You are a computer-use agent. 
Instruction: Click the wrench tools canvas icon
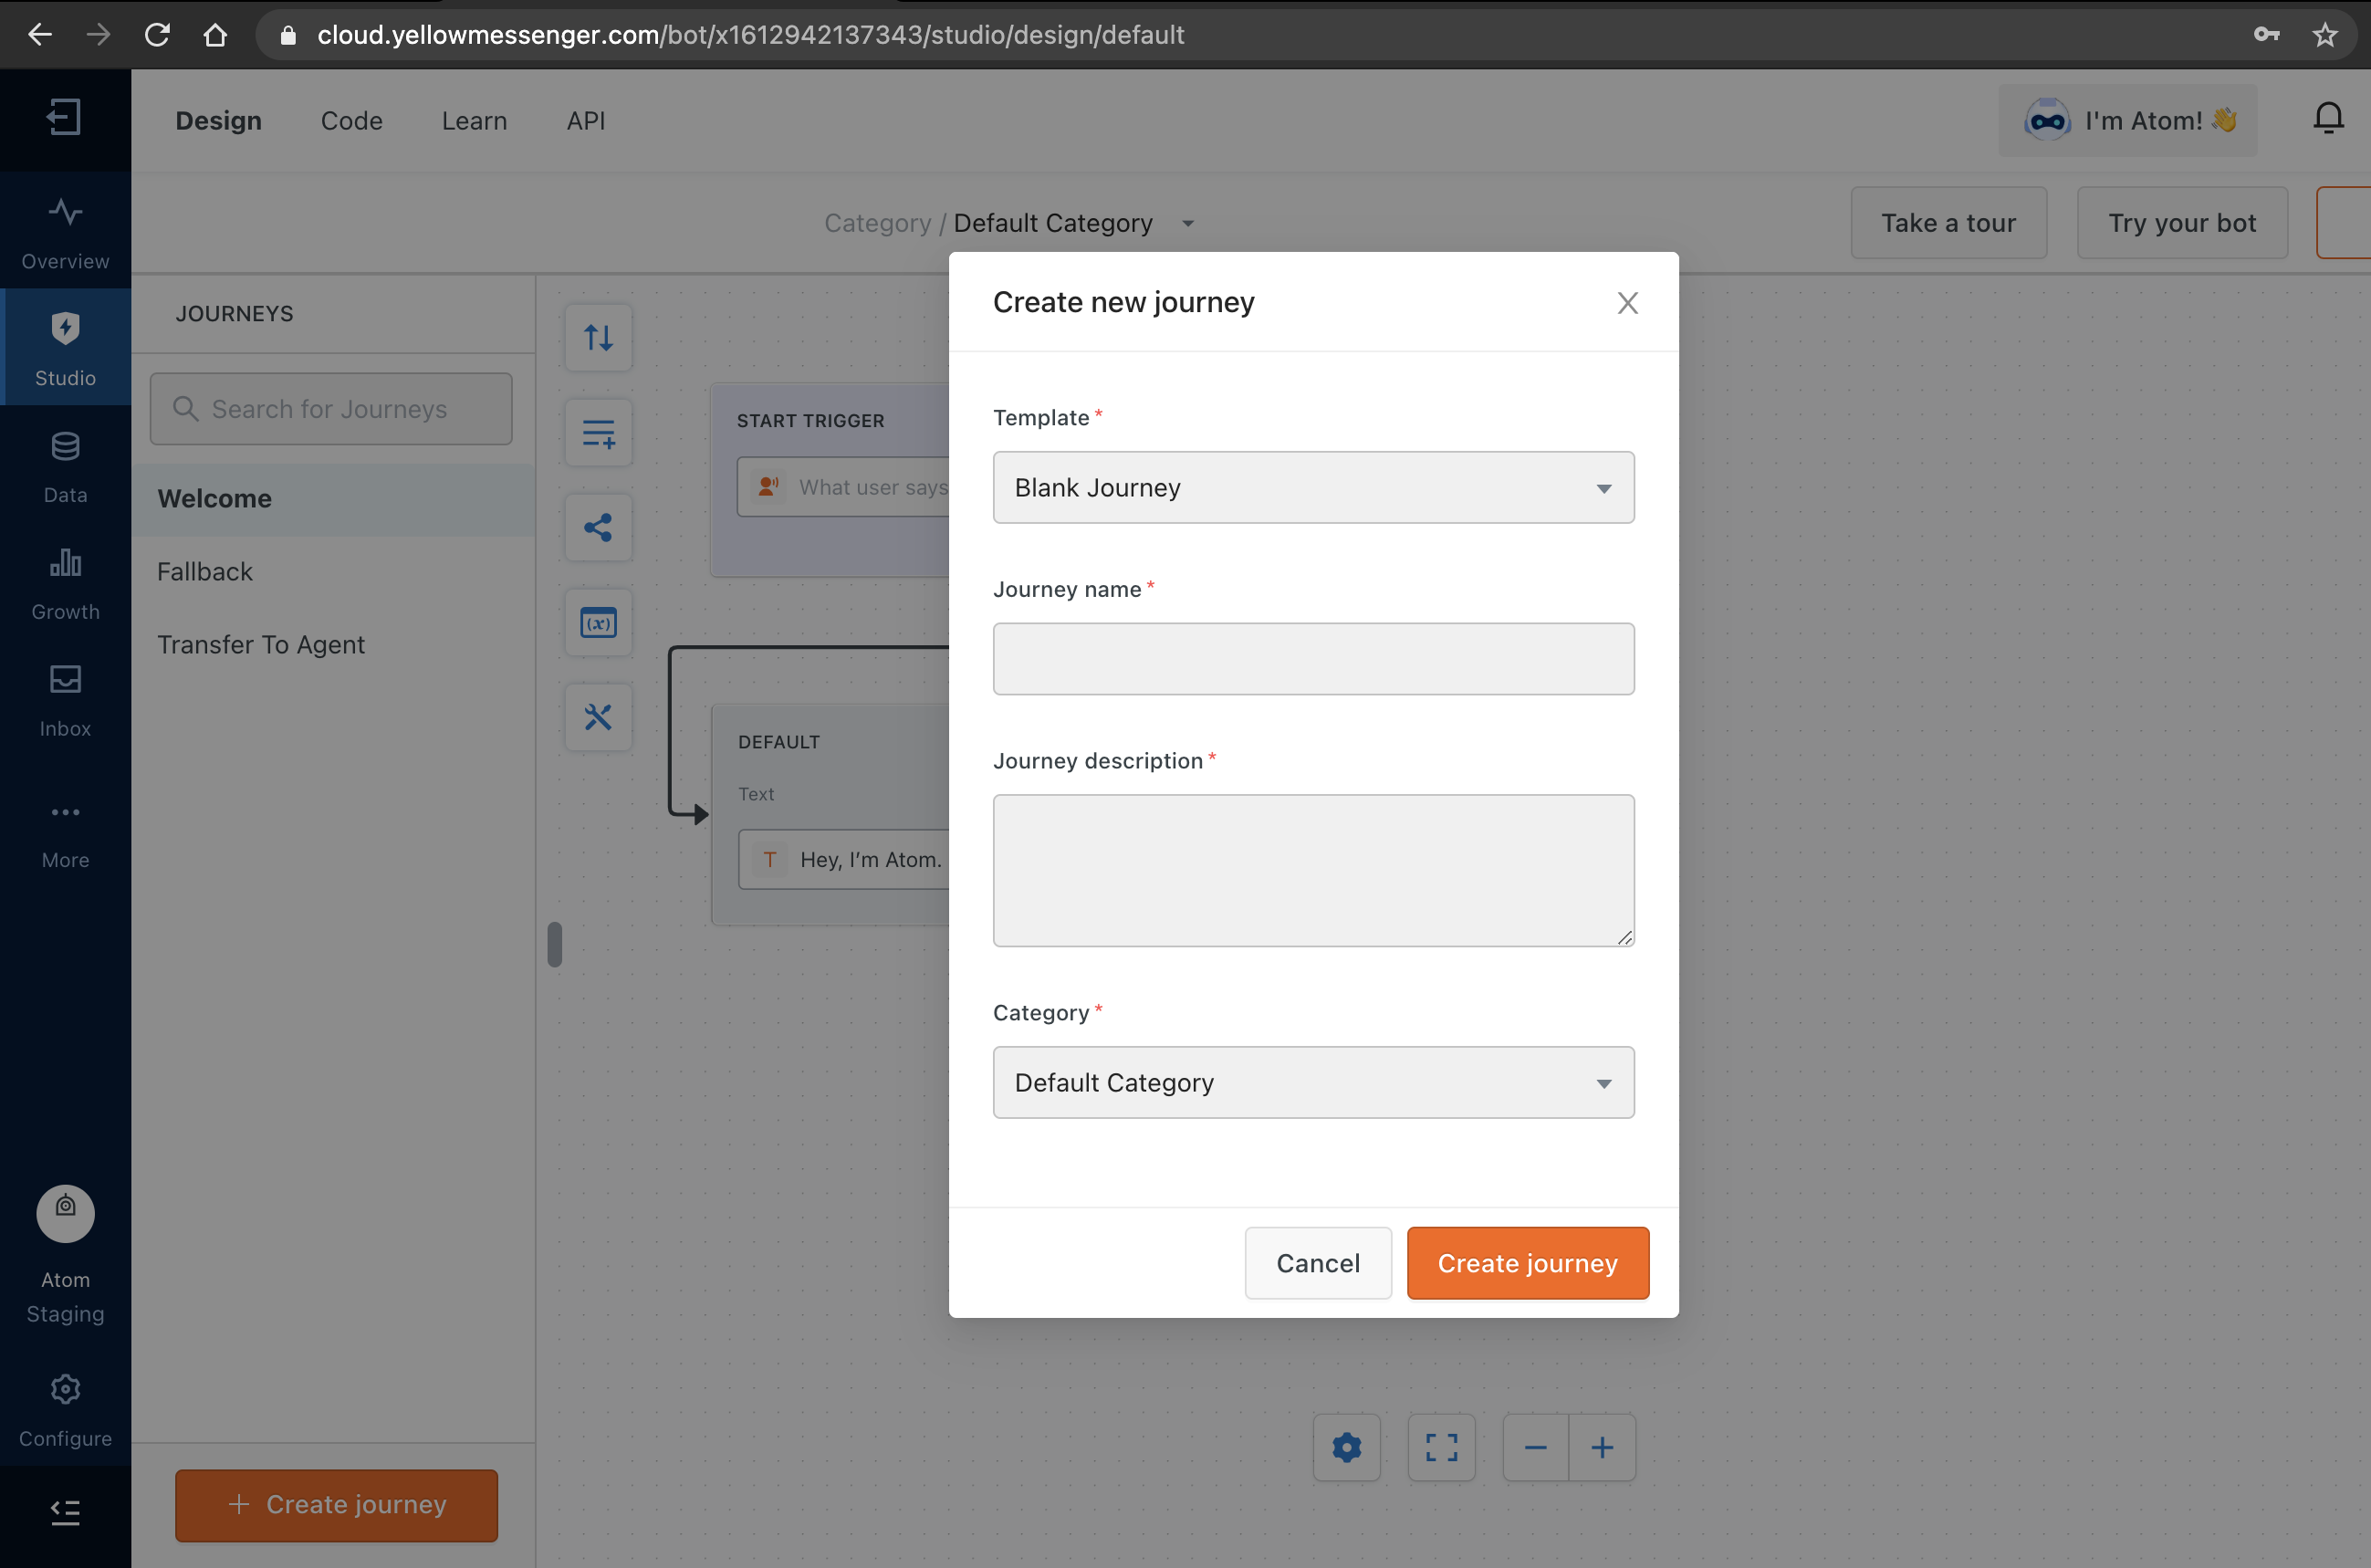pos(598,717)
